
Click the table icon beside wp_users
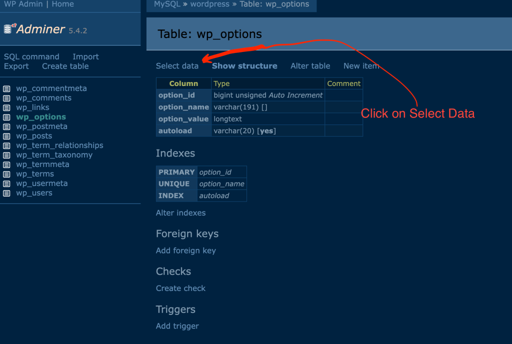pyautogui.click(x=7, y=192)
